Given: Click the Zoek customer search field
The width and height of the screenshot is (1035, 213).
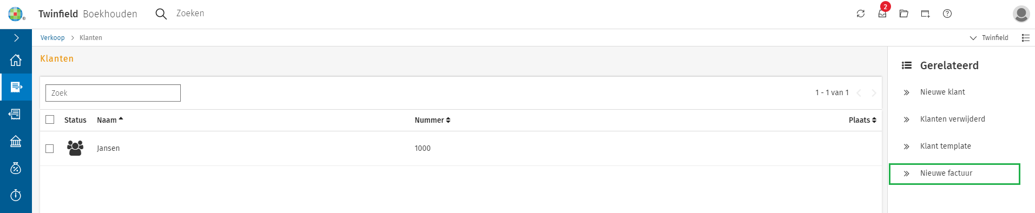Looking at the screenshot, I should [x=113, y=93].
